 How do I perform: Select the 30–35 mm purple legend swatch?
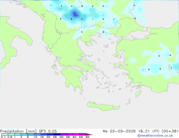[64, 134]
